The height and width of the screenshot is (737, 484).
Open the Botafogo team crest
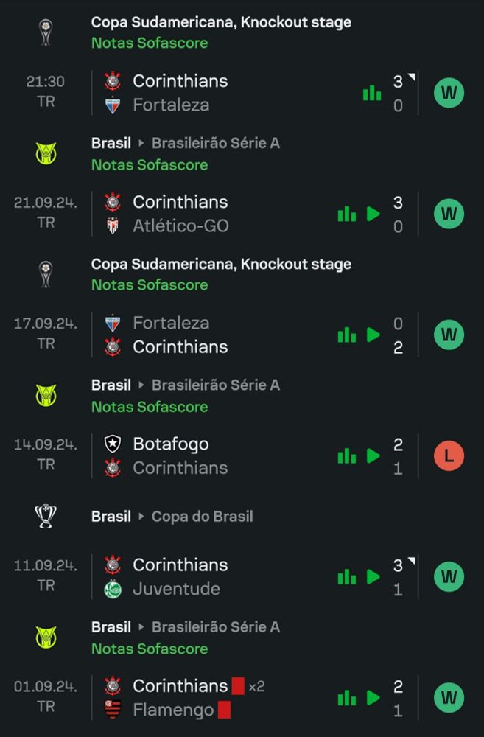(x=113, y=444)
